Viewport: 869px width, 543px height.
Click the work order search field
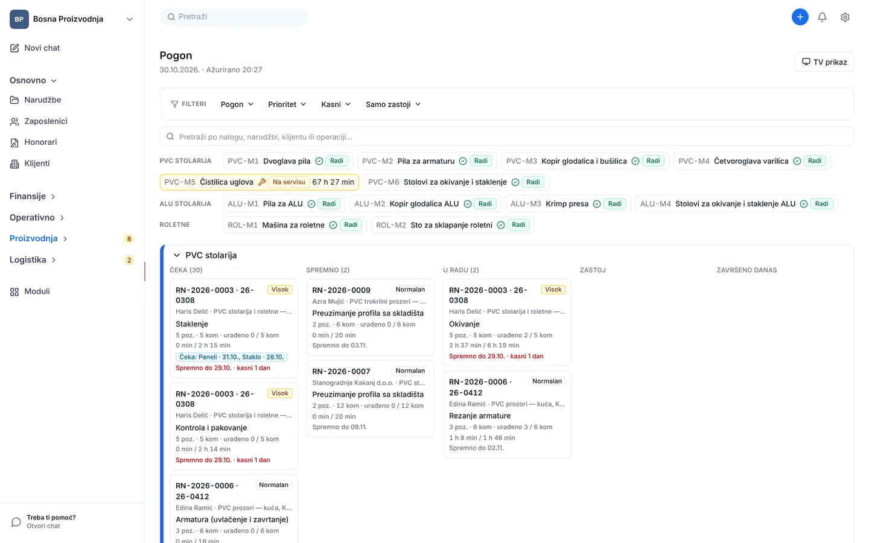click(507, 136)
